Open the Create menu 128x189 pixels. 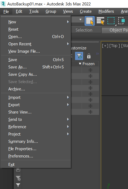[x=86, y=11]
